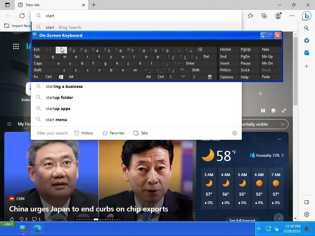Open Microsoft Edge from the taskbar

(x=37, y=229)
